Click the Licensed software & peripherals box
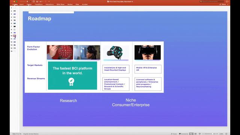Image resolution: width=240 pixels, height=135 pixels. pos(148,84)
